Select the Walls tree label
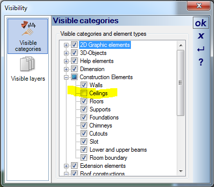 click(96, 85)
